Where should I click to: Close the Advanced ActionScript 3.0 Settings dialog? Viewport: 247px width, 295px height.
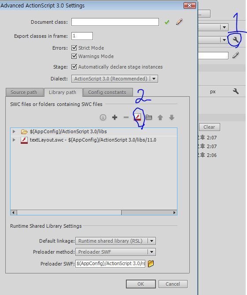189,5
